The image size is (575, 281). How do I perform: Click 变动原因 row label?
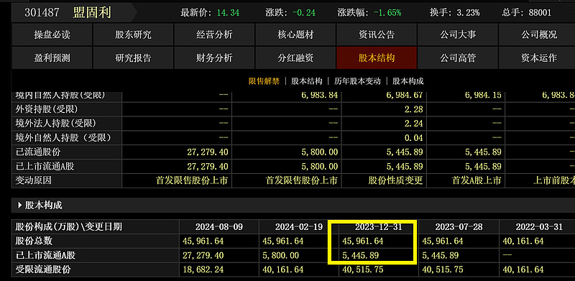[x=33, y=180]
